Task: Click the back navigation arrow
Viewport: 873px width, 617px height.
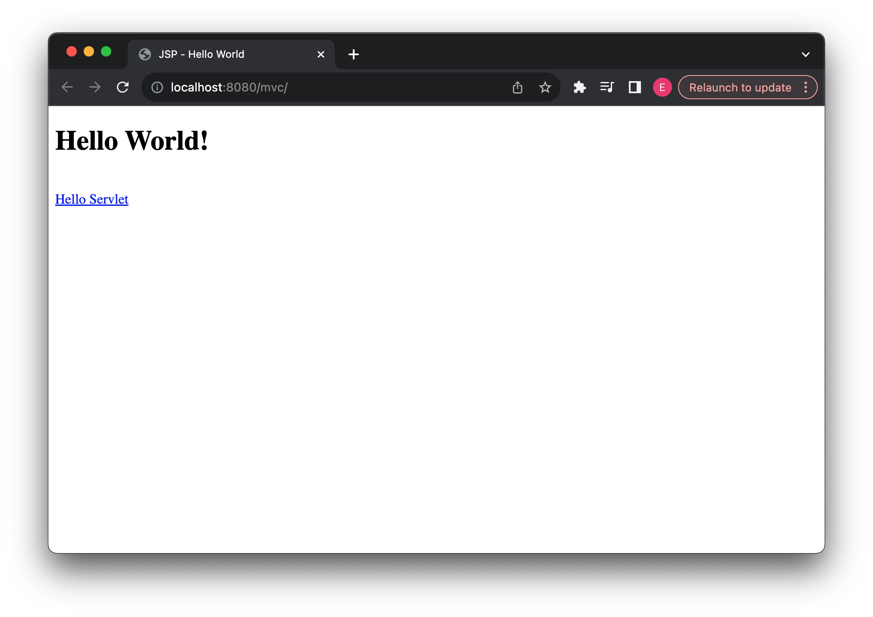Action: tap(67, 87)
